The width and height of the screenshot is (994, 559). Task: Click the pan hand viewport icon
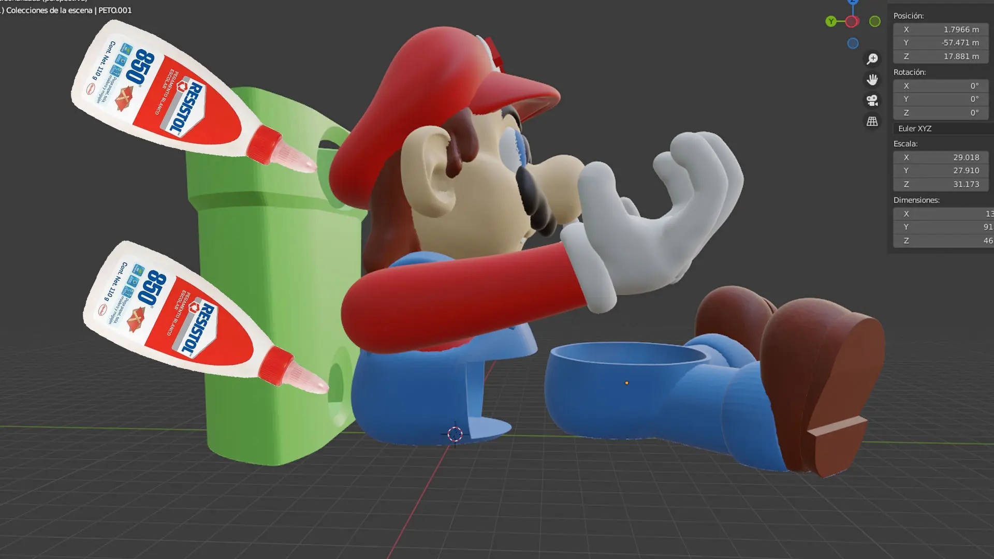pyautogui.click(x=872, y=80)
